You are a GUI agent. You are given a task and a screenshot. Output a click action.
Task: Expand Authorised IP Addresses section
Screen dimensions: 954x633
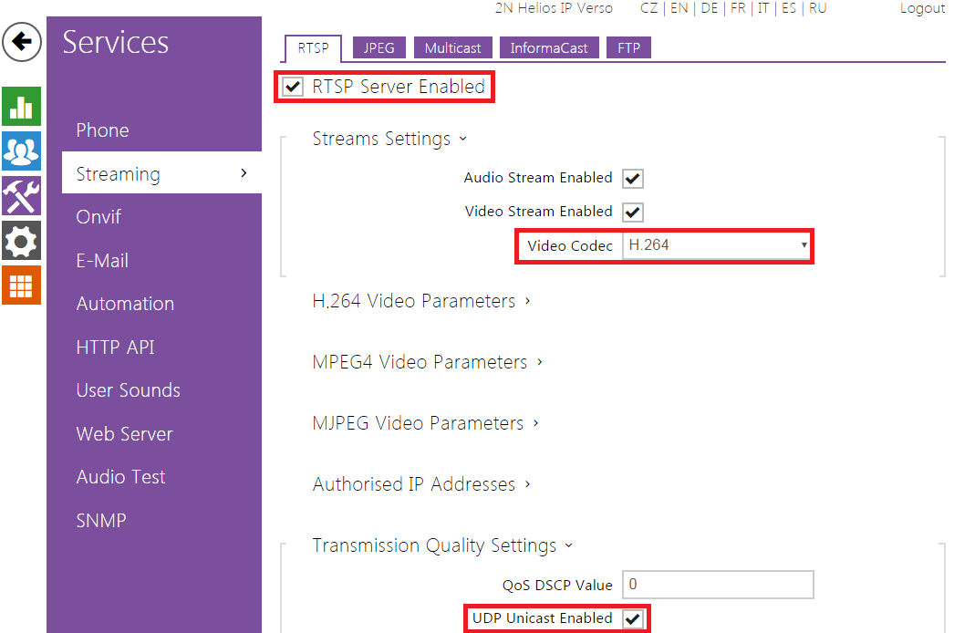(421, 484)
